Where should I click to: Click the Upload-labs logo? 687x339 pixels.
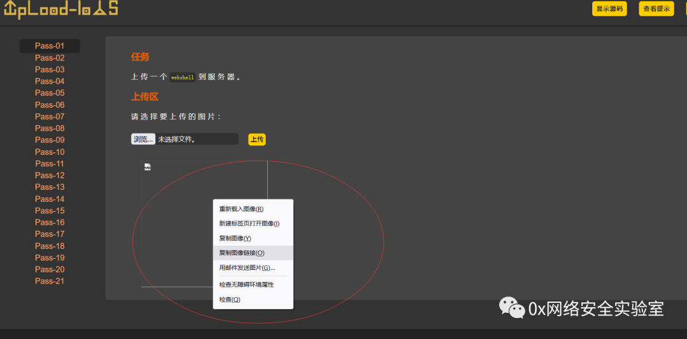[61, 9]
